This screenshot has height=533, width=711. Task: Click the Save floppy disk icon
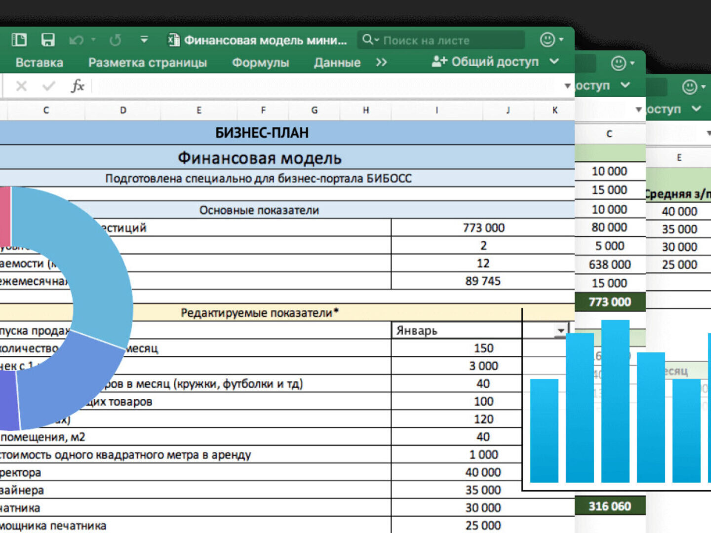[x=48, y=40]
